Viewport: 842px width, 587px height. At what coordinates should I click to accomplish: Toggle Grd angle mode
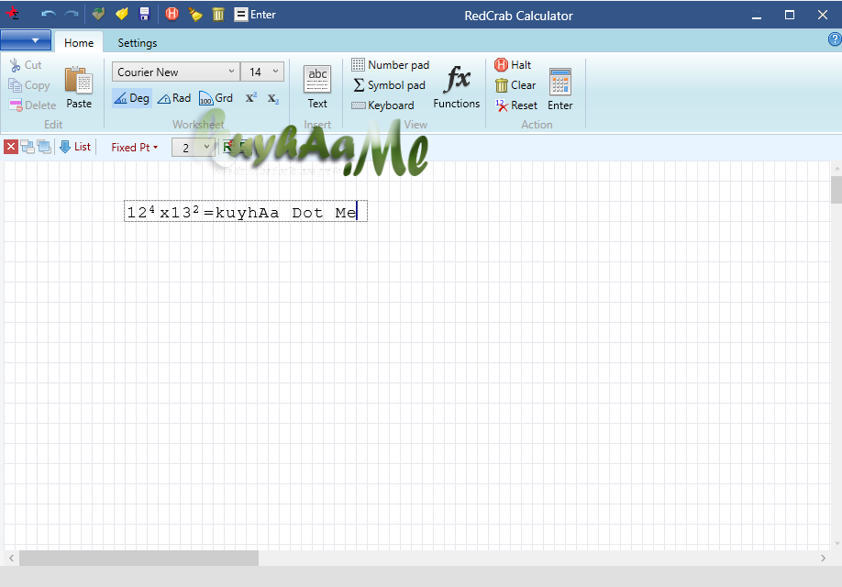216,98
